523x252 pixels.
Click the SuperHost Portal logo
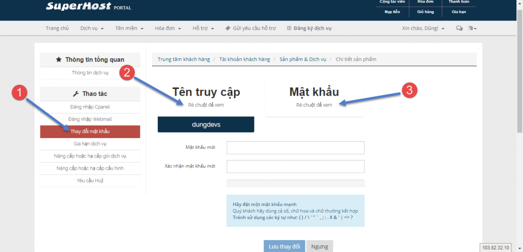(88, 7)
